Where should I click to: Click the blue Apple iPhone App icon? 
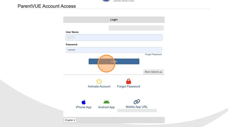coord(84,102)
